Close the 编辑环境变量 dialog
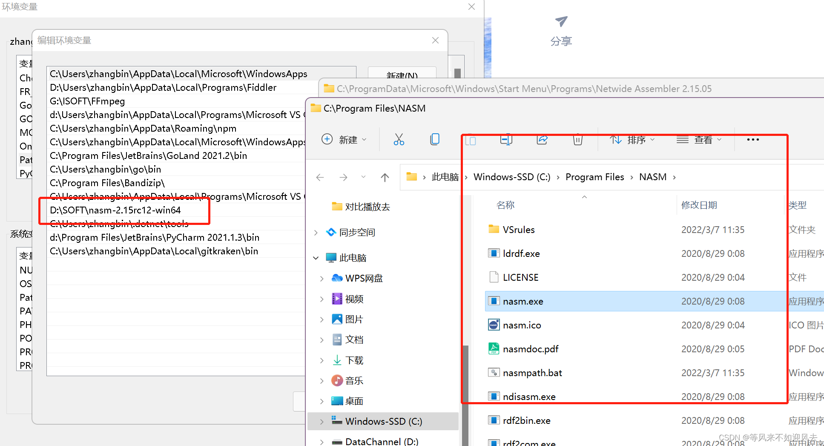The image size is (824, 446). 435,40
